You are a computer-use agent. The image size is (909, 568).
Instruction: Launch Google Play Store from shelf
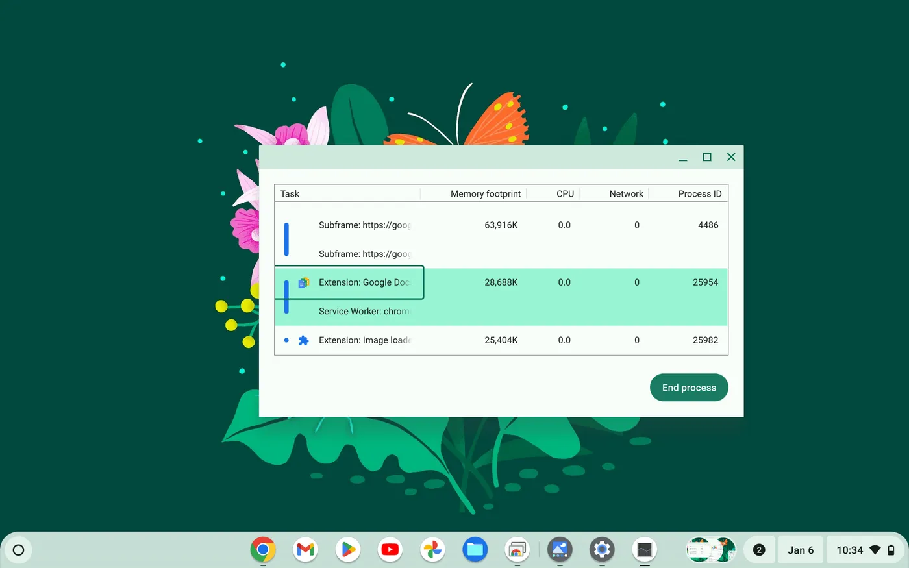pos(348,550)
